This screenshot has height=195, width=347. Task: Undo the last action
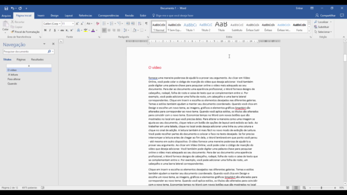(12, 9)
